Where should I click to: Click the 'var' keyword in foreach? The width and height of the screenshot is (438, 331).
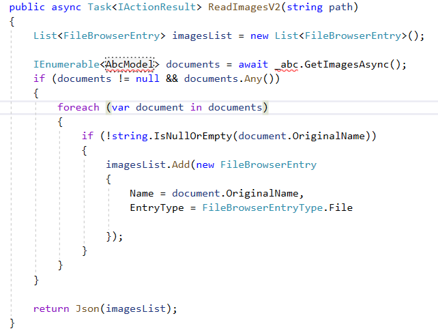[121, 108]
